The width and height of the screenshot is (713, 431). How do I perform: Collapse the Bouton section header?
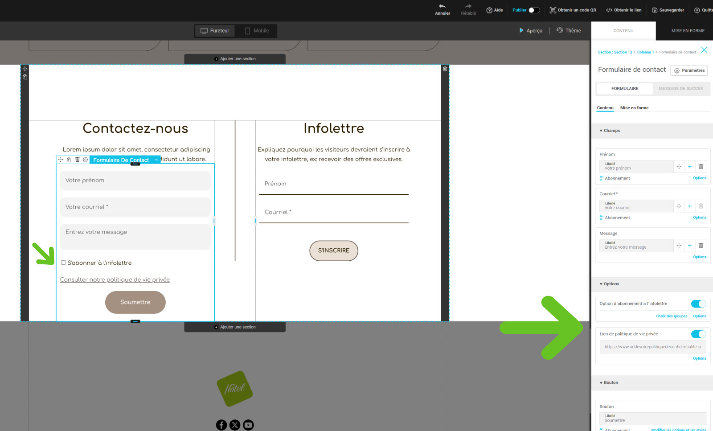pyautogui.click(x=601, y=382)
